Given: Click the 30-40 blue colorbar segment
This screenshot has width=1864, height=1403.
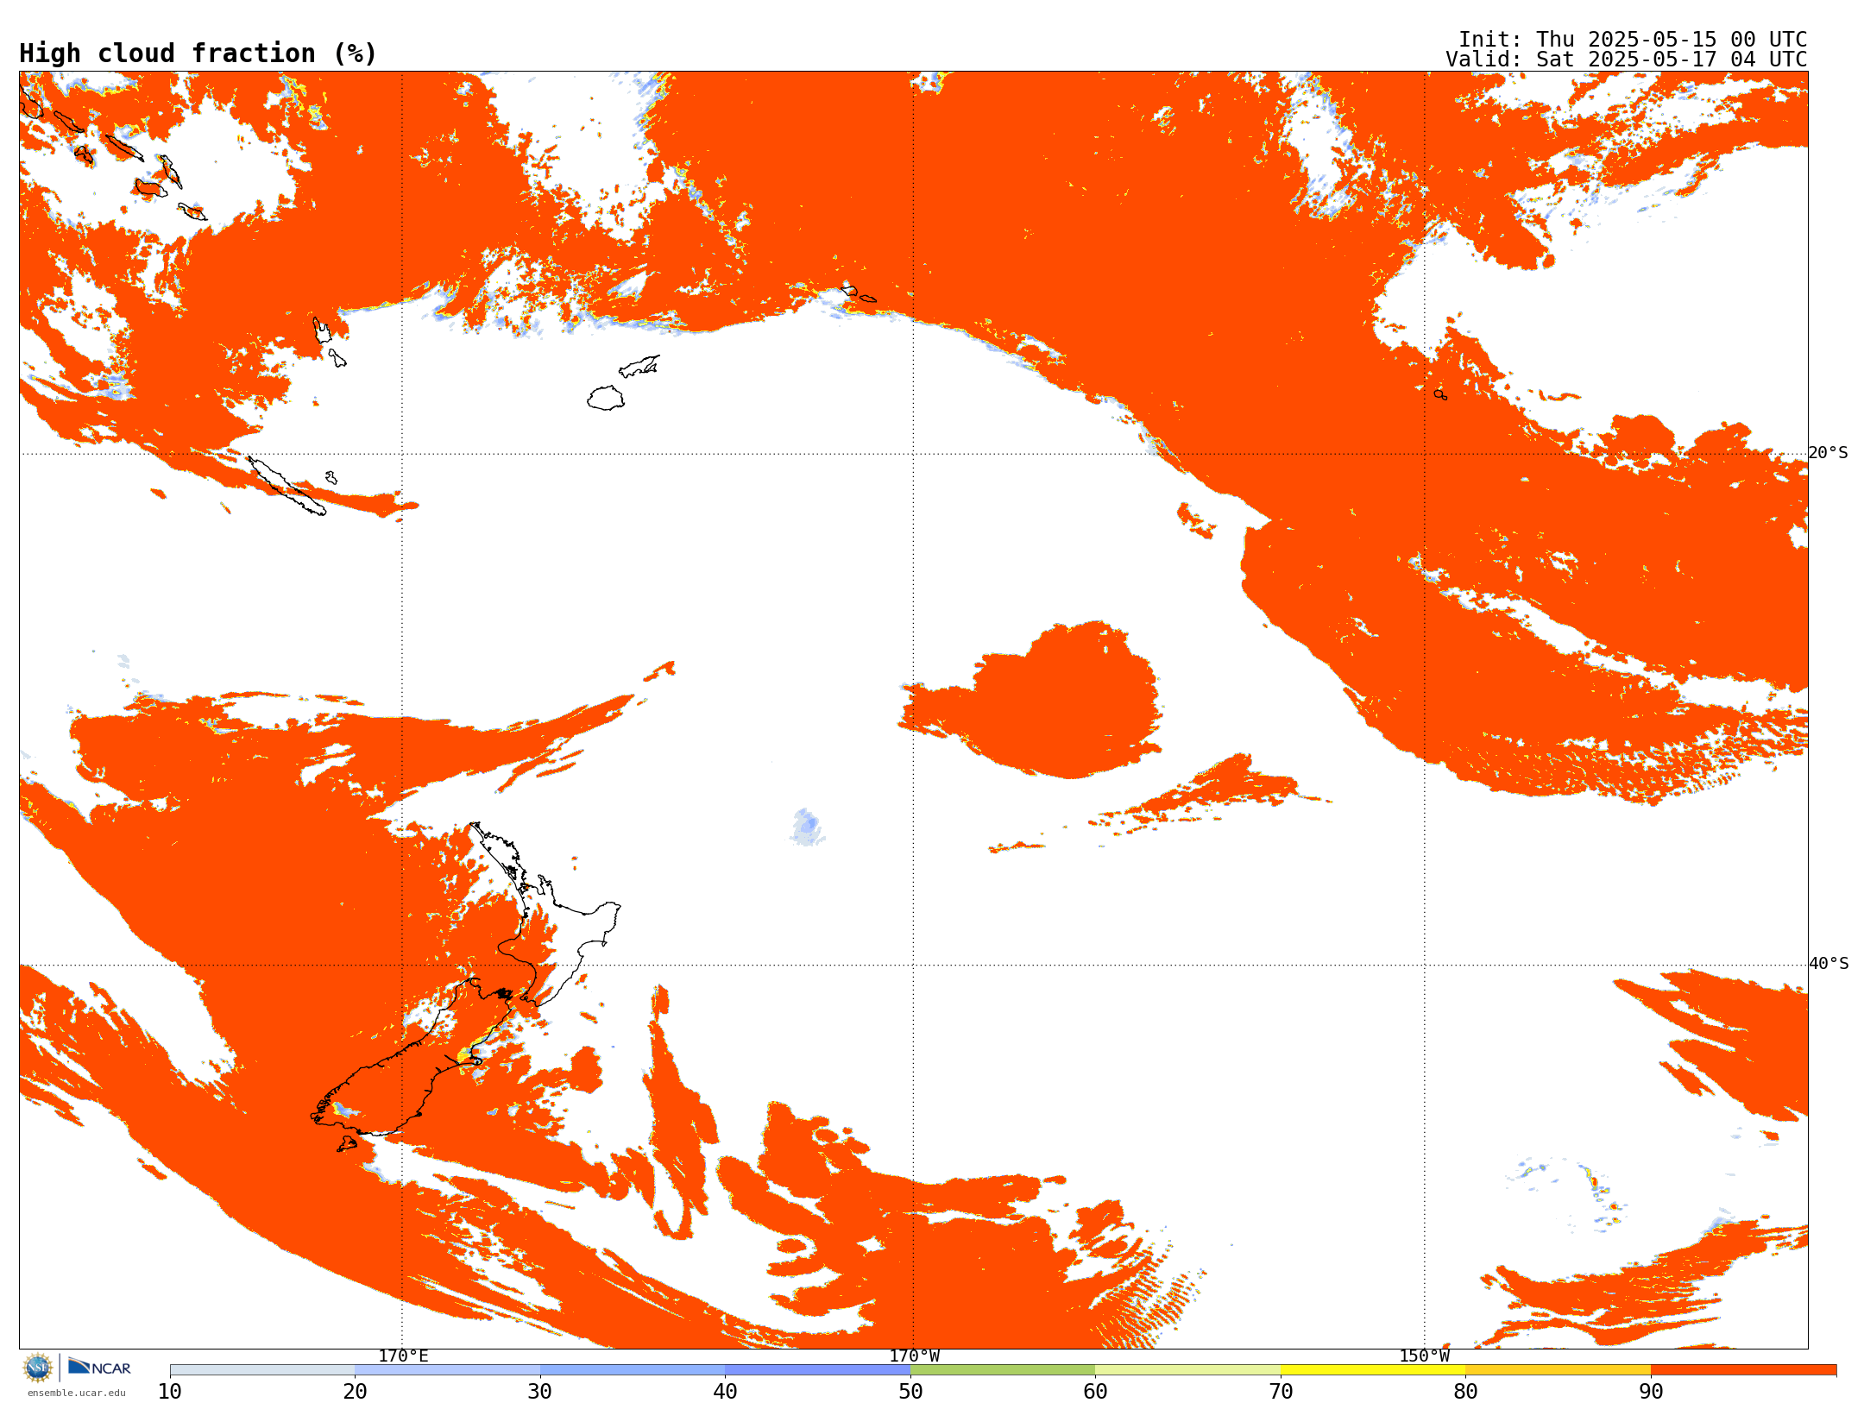Looking at the screenshot, I should pyautogui.click(x=633, y=1370).
